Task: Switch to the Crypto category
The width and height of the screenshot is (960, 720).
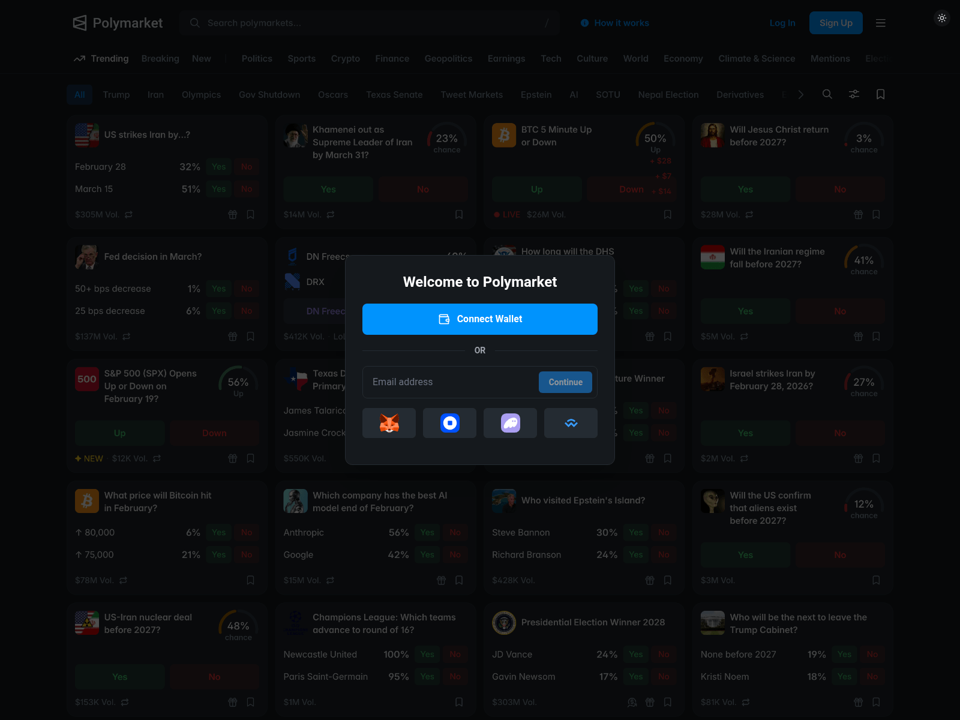Action: [346, 58]
